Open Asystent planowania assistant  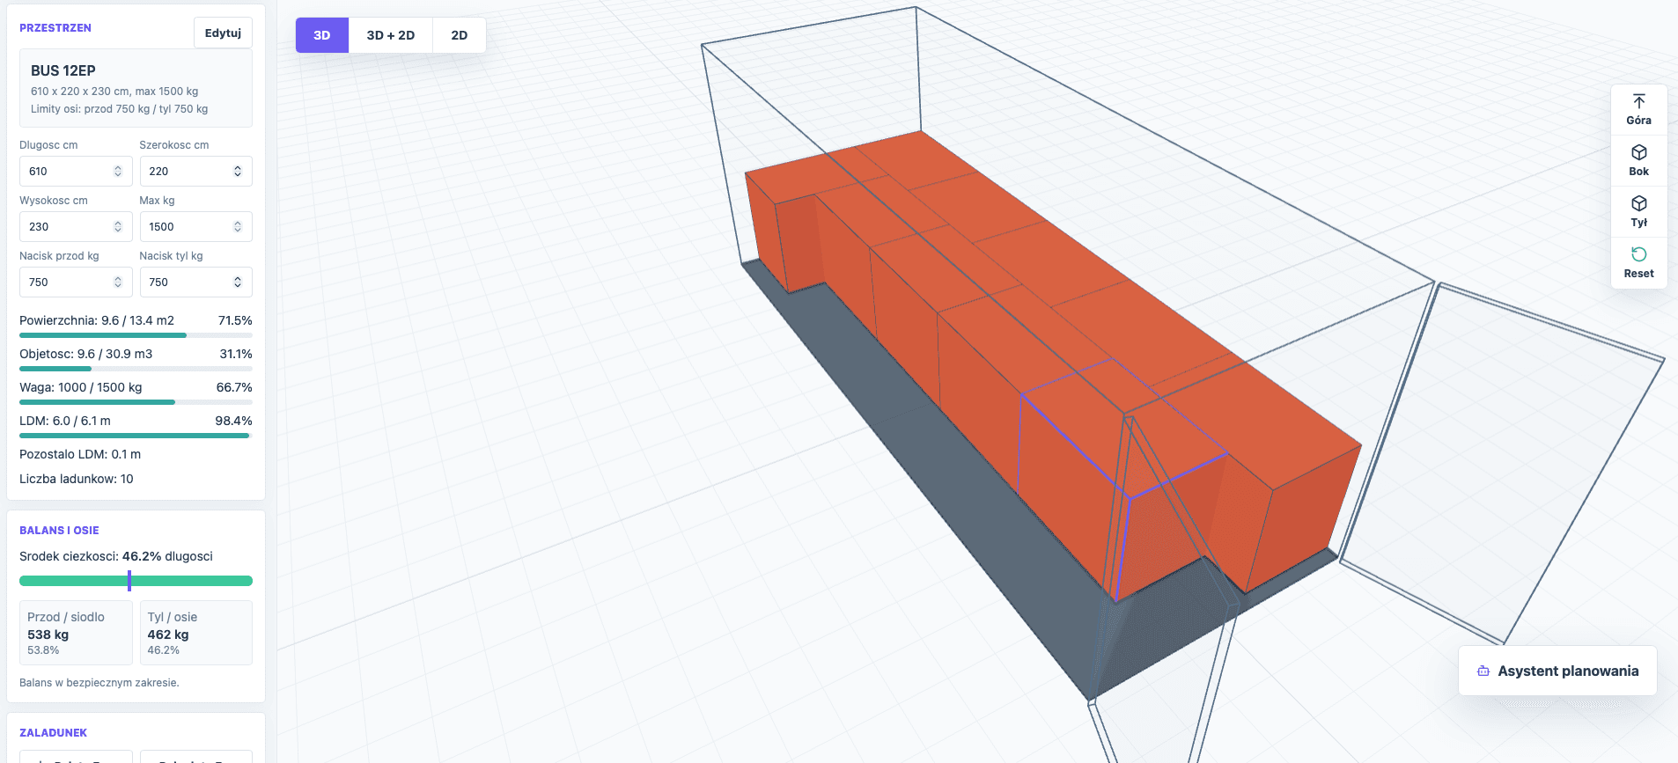pyautogui.click(x=1557, y=671)
